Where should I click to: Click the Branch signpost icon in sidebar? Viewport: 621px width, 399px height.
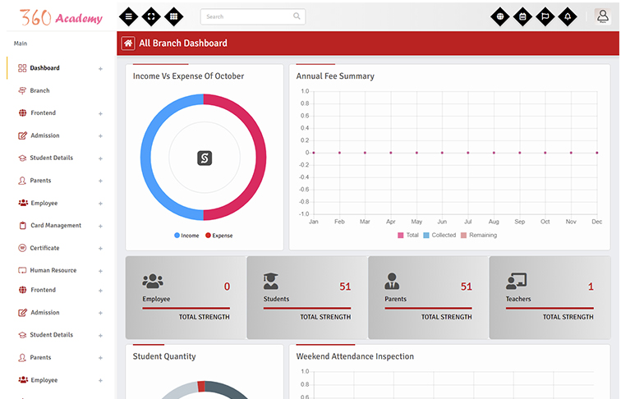pos(22,90)
